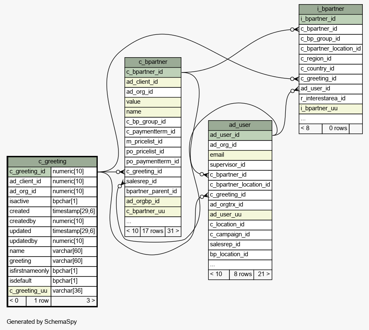Screen dimensions: 369x330
Task: Click createdby column in c_greeting
Action: (29, 221)
